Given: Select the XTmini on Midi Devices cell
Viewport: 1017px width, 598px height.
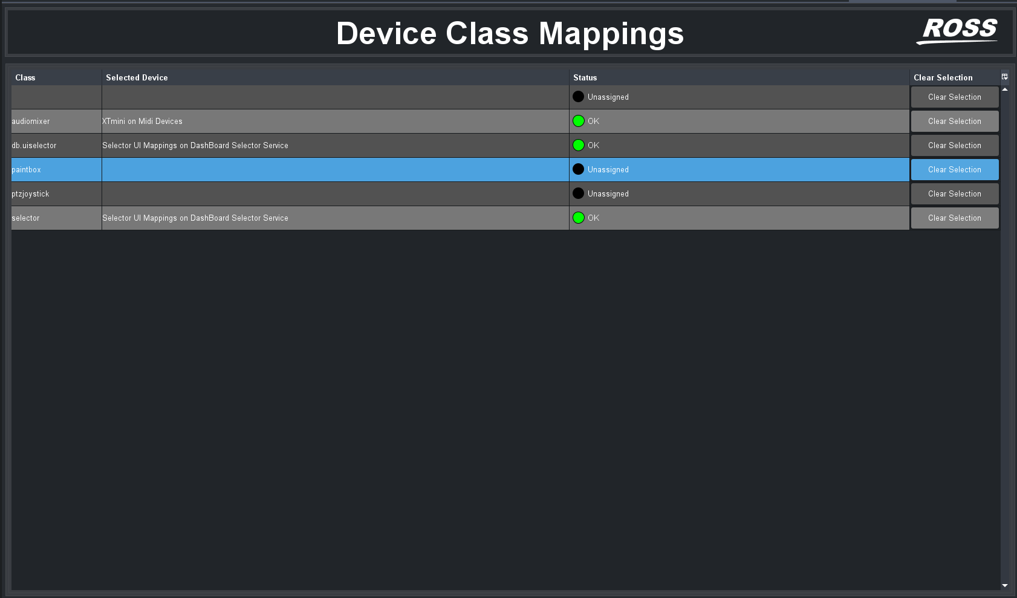Looking at the screenshot, I should point(143,122).
